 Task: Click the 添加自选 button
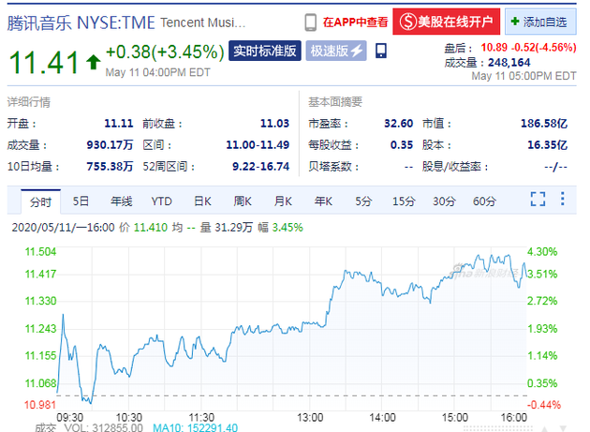tap(540, 22)
